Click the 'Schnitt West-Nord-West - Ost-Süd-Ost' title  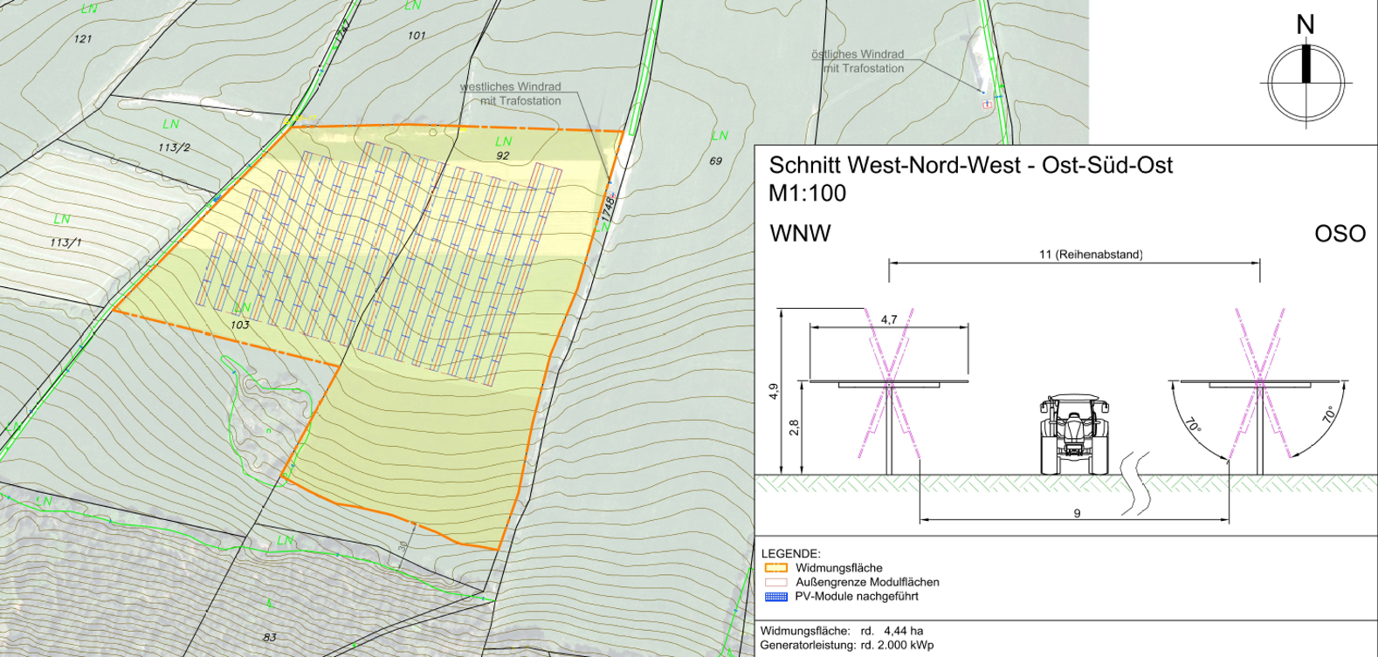(970, 166)
